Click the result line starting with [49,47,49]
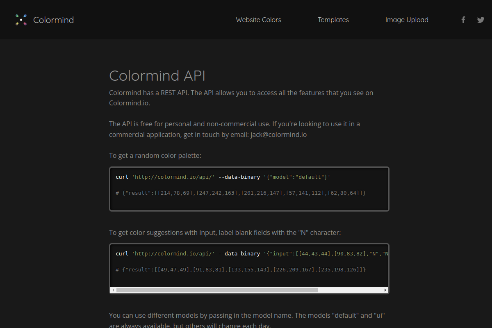492x328 pixels. 241,269
